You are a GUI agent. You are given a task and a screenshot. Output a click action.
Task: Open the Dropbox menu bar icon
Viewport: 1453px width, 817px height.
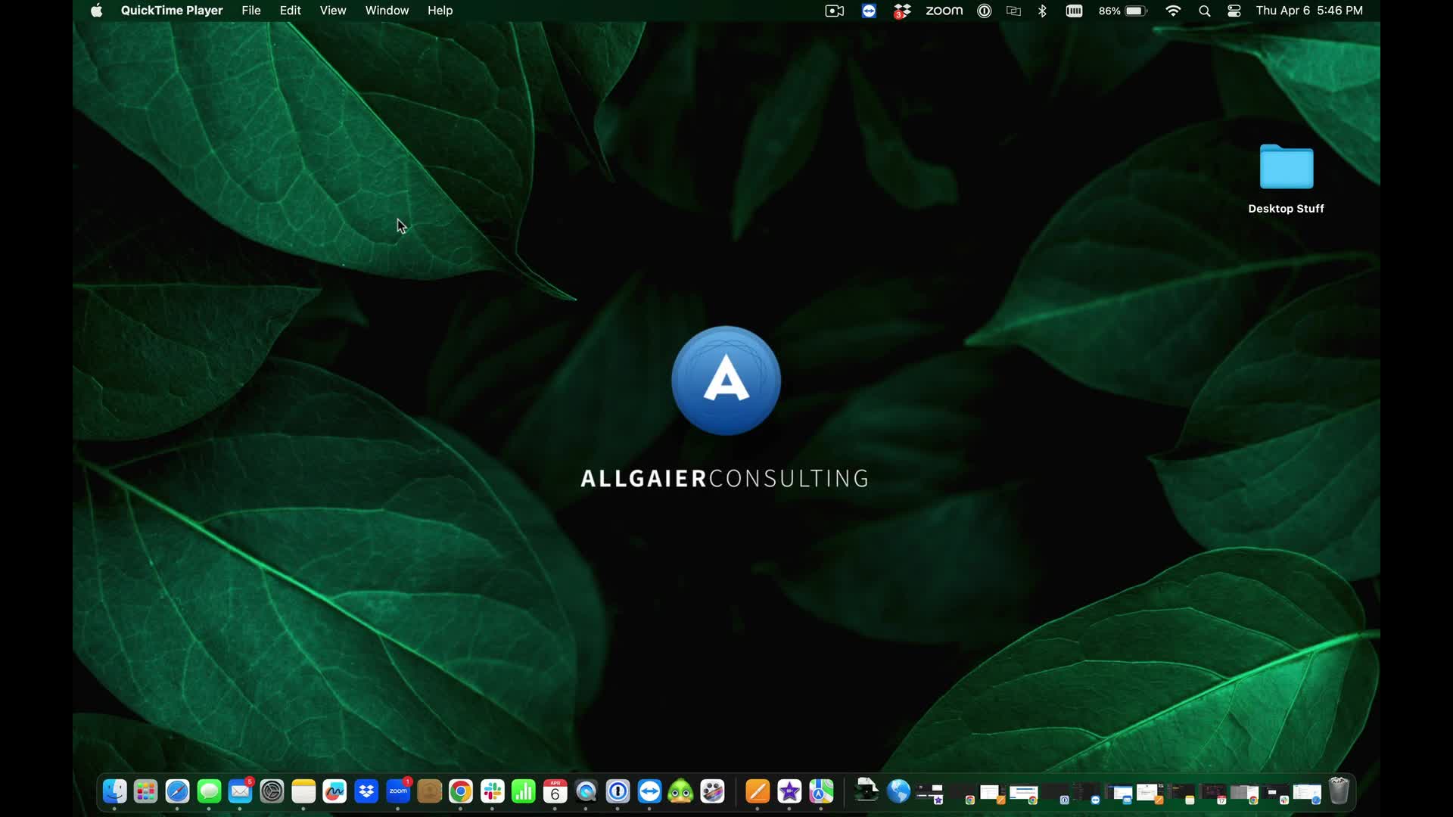(902, 11)
